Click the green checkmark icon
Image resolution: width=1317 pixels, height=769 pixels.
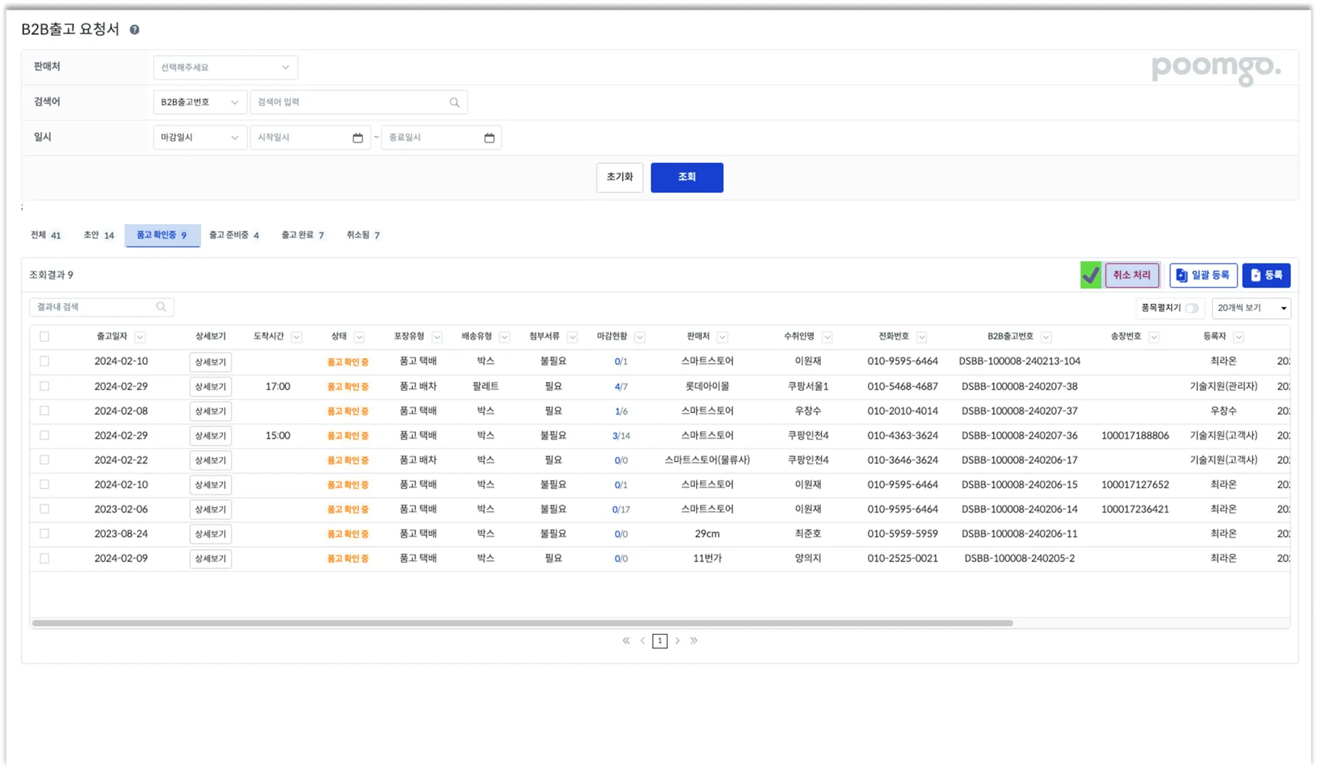[x=1091, y=275]
